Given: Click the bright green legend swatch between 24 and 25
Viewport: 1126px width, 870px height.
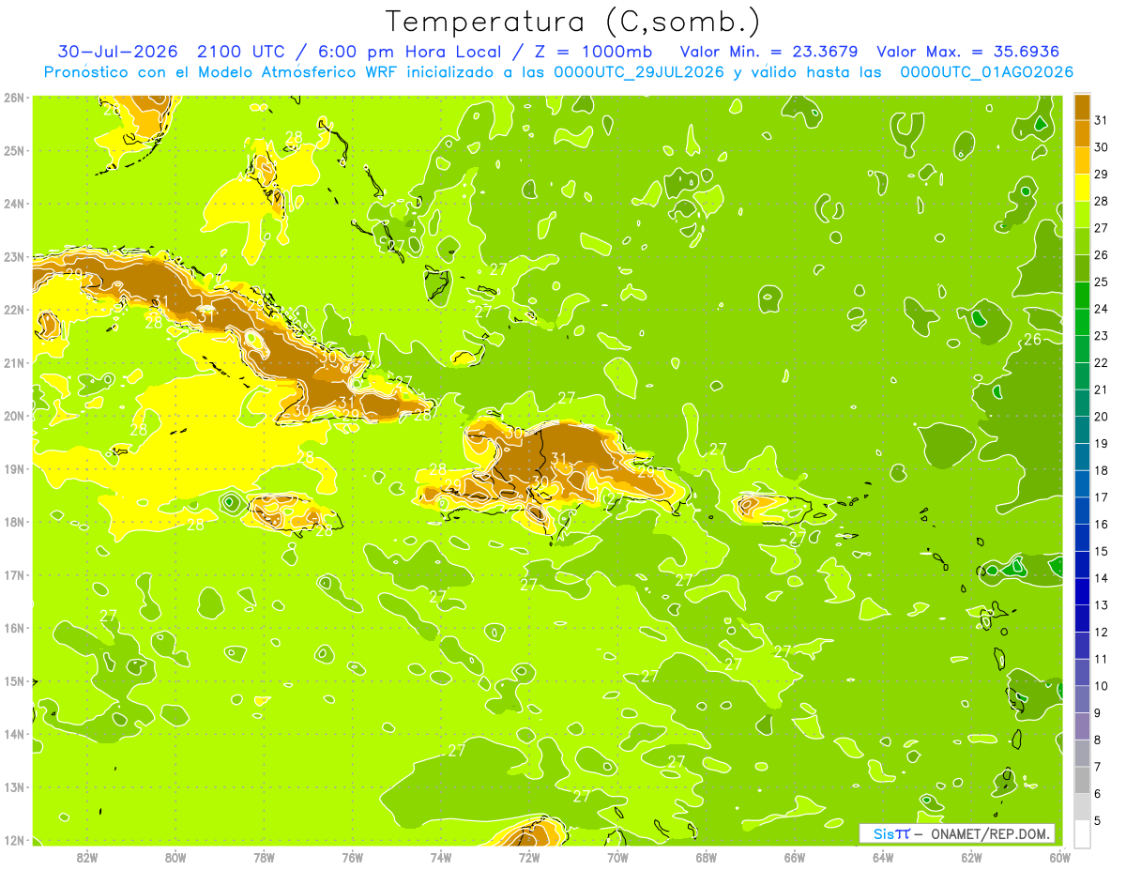Looking at the screenshot, I should coord(1082,296).
